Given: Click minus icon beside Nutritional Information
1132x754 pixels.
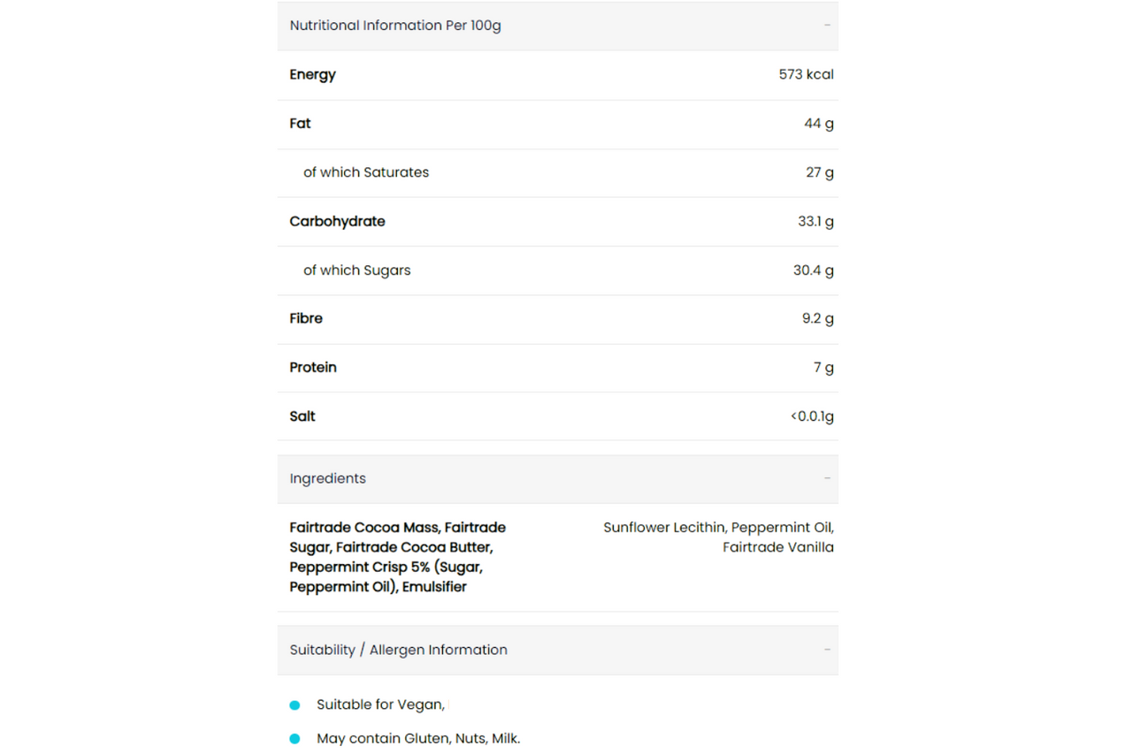Looking at the screenshot, I should [827, 26].
